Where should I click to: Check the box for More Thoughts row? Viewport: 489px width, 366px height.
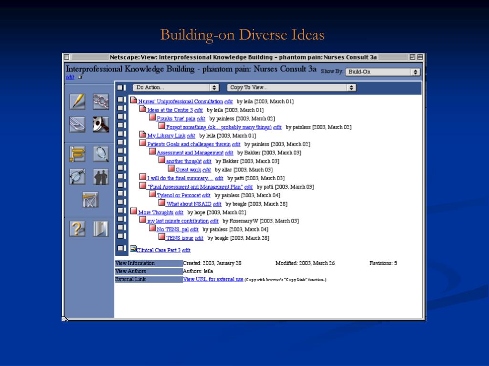click(121, 210)
